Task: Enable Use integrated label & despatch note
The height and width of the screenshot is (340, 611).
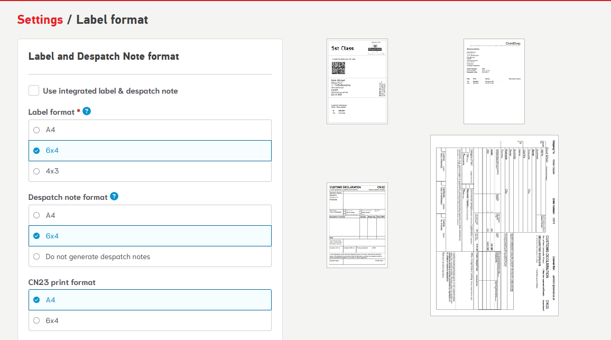Action: pos(34,91)
